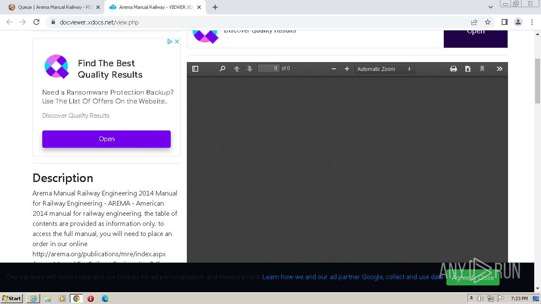Image resolution: width=541 pixels, height=304 pixels.
Task: Click the purple diamond logo in the sidebar ad
Action: coord(57,66)
